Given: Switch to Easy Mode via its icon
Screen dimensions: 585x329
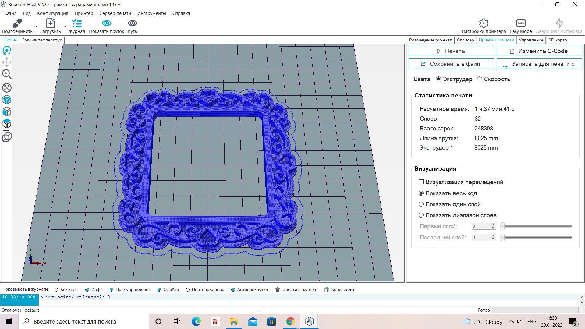Looking at the screenshot, I should click(x=520, y=23).
